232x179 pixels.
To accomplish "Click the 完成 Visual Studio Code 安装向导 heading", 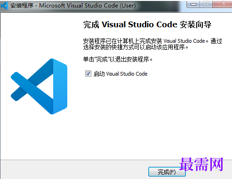I will pyautogui.click(x=147, y=24).
